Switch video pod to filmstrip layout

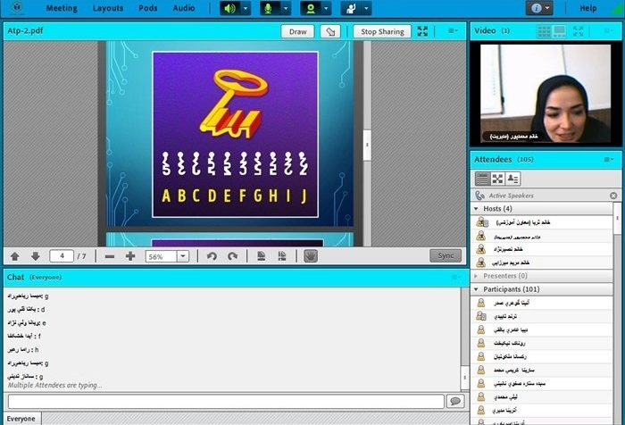560,31
